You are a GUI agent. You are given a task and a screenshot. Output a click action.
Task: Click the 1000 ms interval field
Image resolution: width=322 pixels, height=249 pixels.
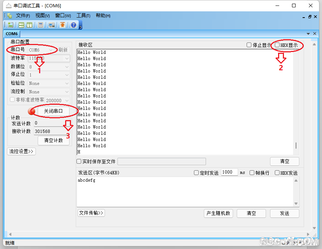(229, 172)
